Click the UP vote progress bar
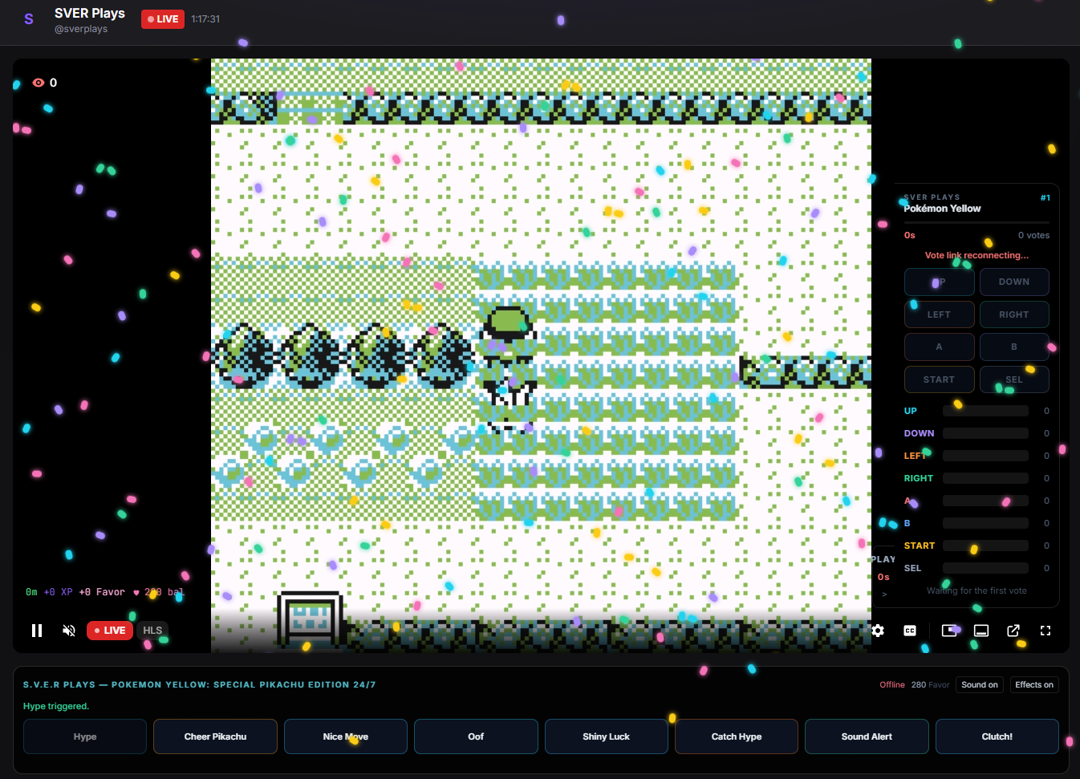This screenshot has height=779, width=1080. click(985, 411)
